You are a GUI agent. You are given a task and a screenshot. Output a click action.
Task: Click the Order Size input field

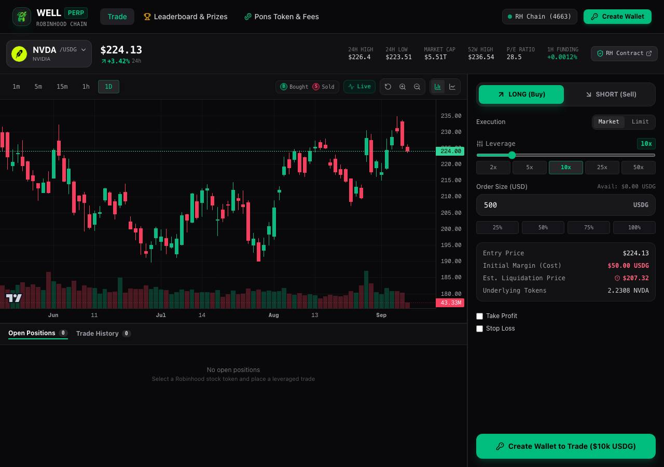pyautogui.click(x=566, y=205)
